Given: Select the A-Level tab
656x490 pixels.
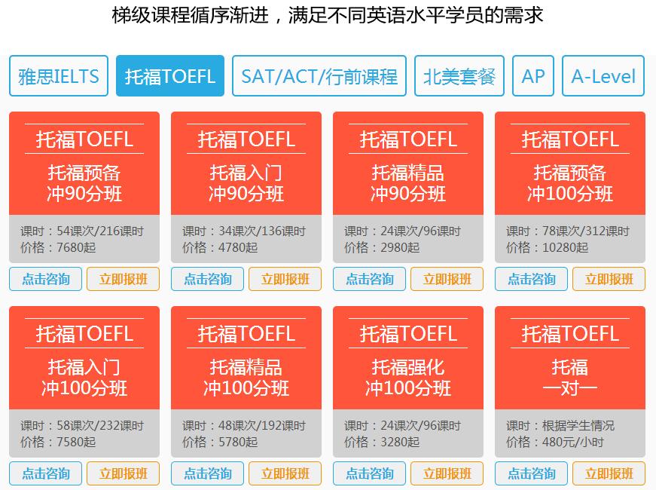Looking at the screenshot, I should click(603, 76).
